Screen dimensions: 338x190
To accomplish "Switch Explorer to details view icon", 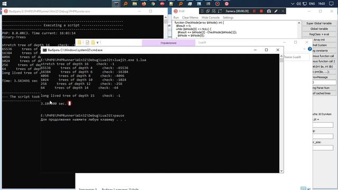I will click(303, 188).
